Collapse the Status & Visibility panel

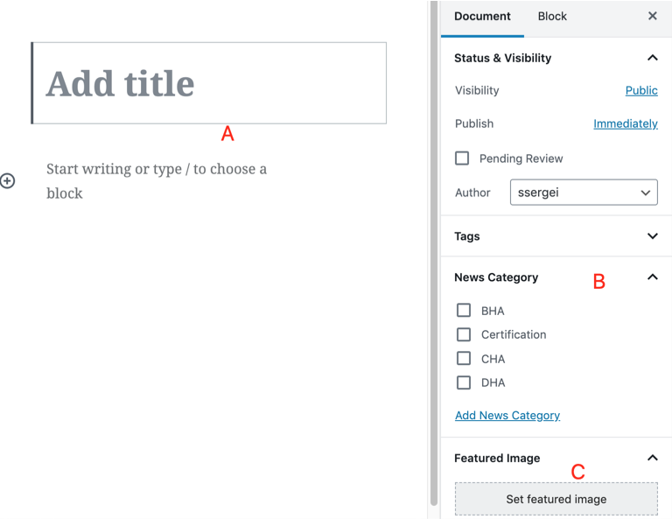pyautogui.click(x=652, y=58)
